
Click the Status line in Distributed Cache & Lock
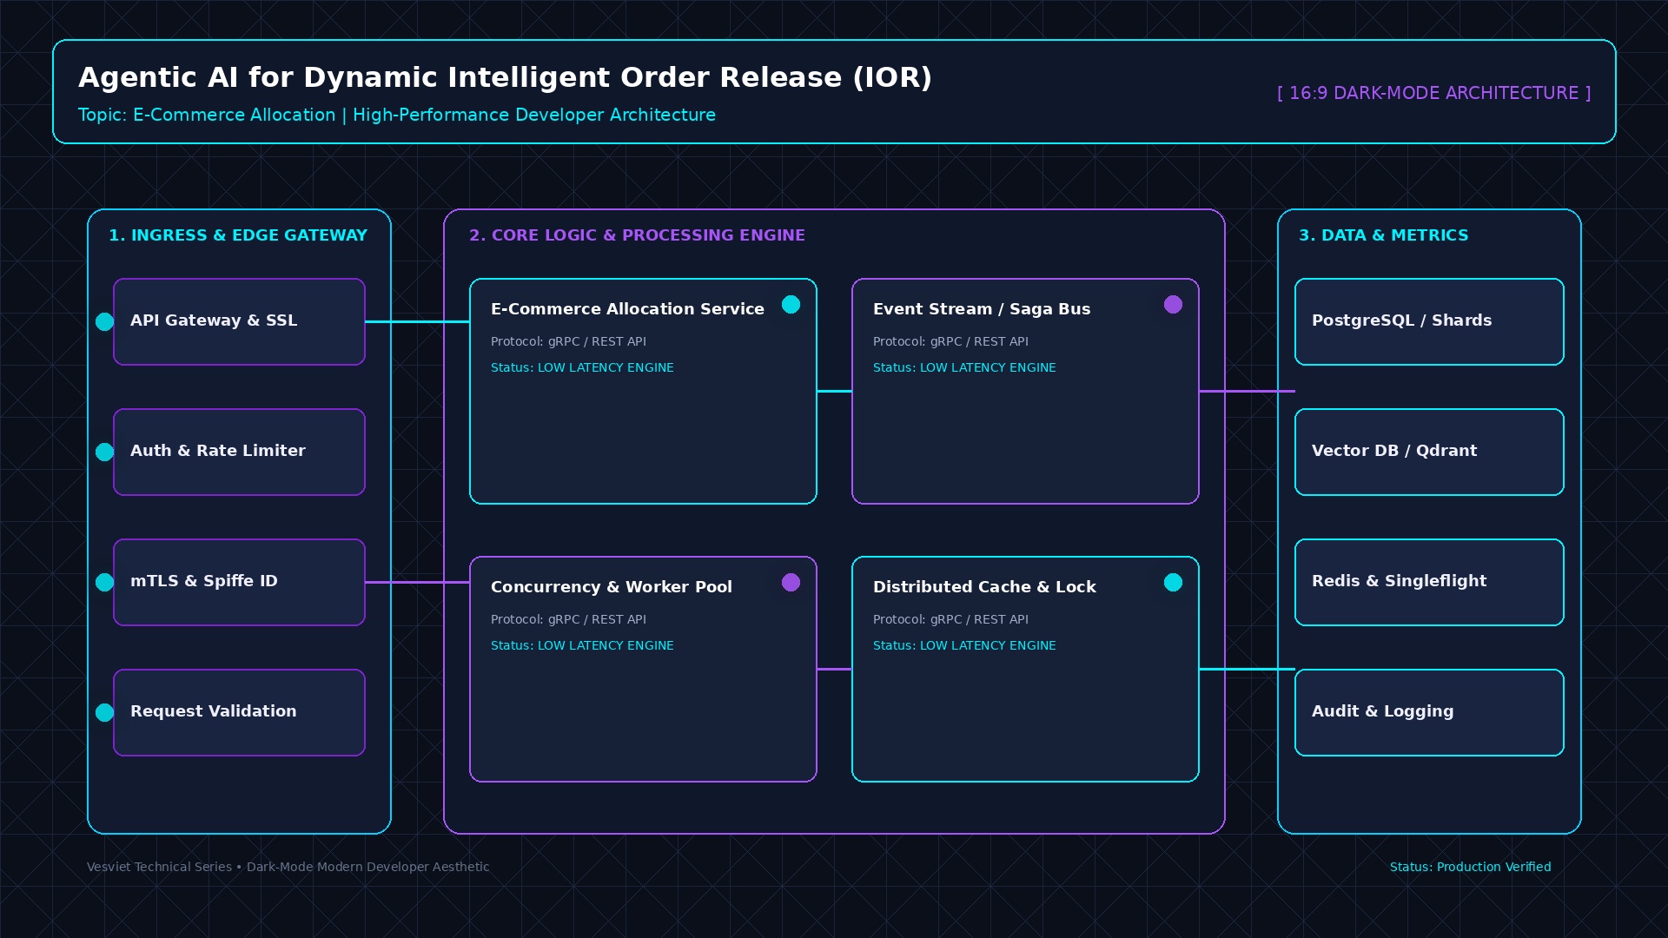pos(964,645)
